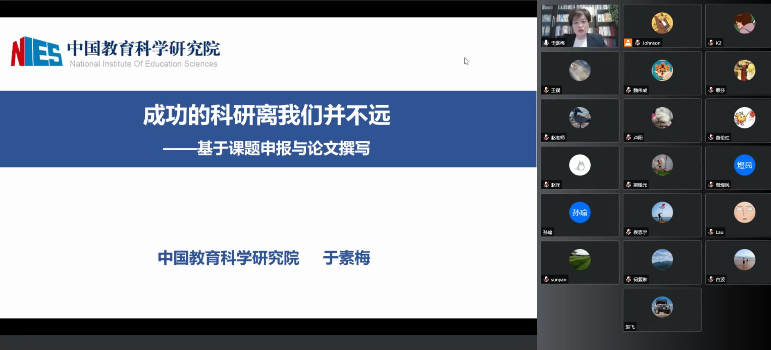The width and height of the screenshot is (771, 350).
Task: Click the muted mic icon next to 赵老师
Action: [x=546, y=137]
